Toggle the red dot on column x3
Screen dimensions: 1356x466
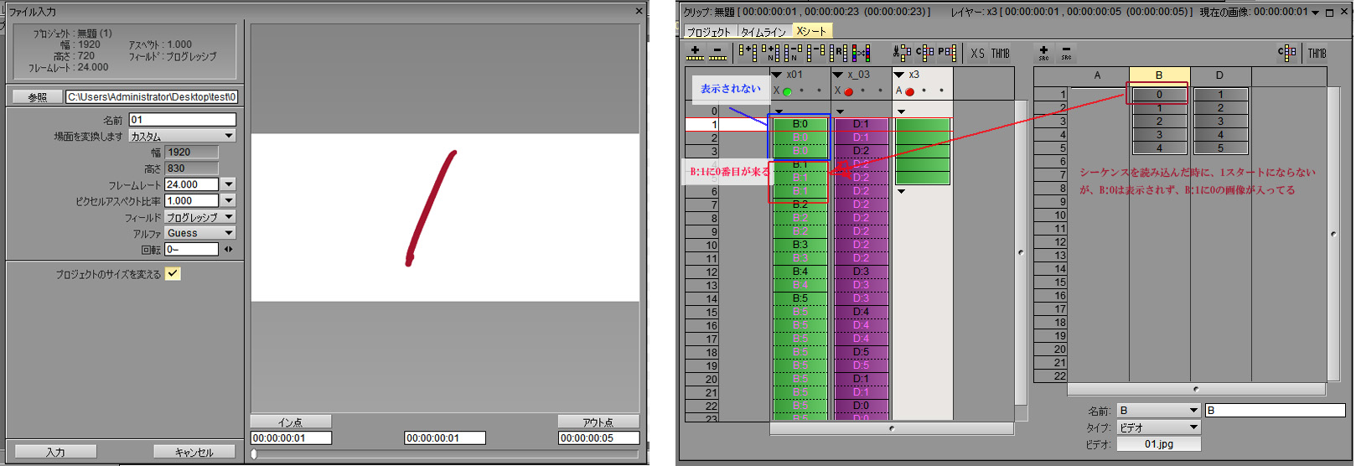click(x=909, y=91)
